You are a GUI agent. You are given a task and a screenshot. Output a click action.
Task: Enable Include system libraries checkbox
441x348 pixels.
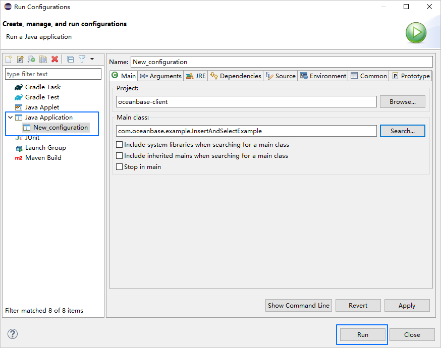[120, 145]
